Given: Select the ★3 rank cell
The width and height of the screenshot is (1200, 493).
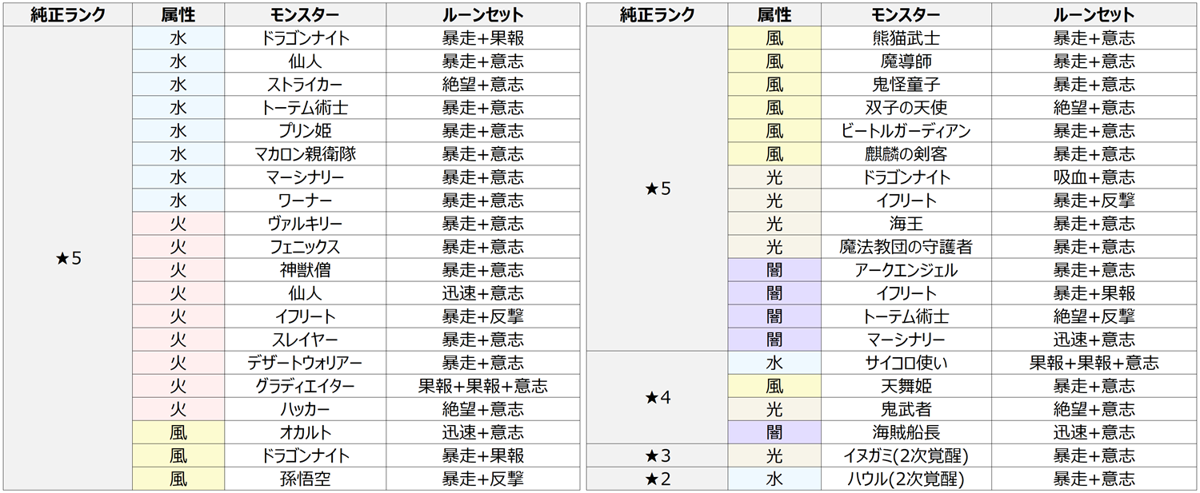Looking at the screenshot, I should pyautogui.click(x=657, y=455).
